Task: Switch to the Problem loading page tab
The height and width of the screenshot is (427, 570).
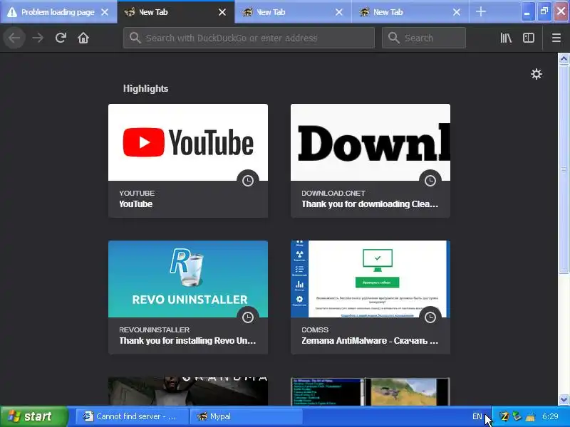Action: [x=58, y=12]
